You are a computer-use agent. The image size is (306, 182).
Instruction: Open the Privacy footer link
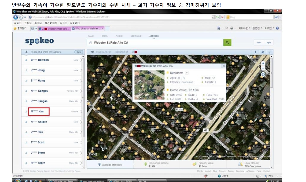point(222,171)
